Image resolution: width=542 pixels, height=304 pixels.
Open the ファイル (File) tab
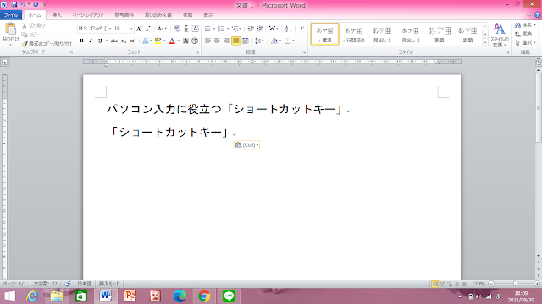[11, 15]
